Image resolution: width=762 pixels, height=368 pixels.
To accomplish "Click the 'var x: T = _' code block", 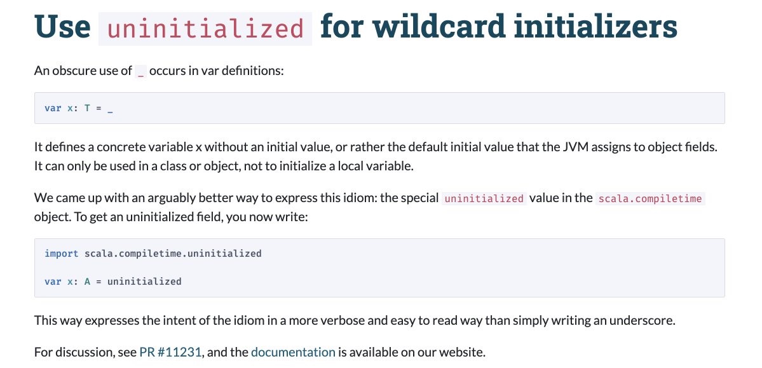I will click(x=379, y=108).
